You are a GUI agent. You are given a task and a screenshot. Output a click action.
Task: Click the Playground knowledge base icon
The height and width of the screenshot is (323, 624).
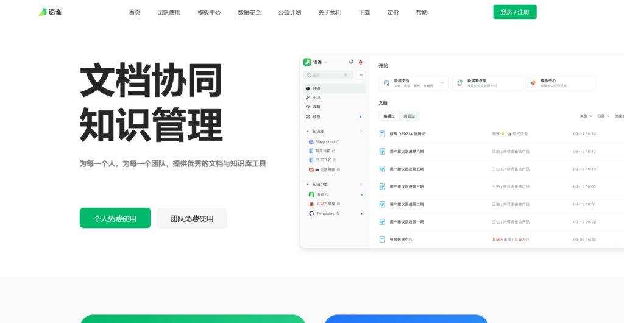pyautogui.click(x=311, y=141)
